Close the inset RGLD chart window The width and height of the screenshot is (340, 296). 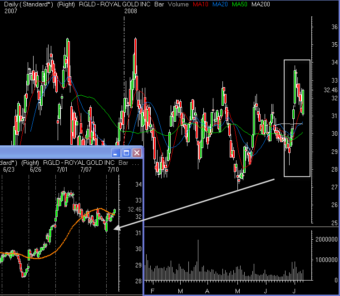(137, 153)
